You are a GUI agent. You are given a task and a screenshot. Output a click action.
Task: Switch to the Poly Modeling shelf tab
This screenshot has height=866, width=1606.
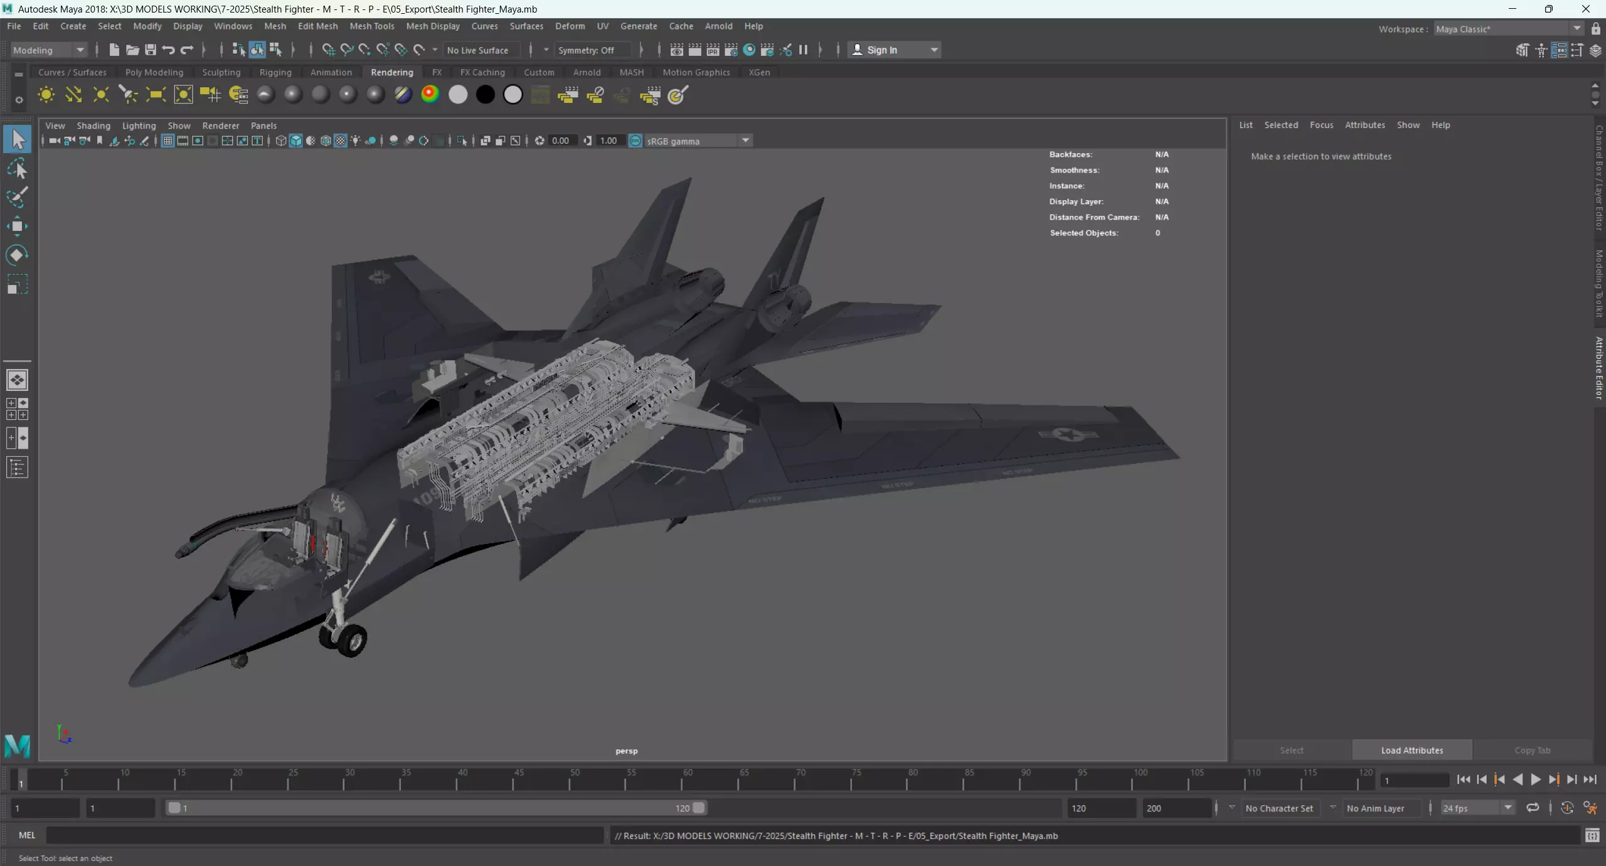(x=154, y=72)
